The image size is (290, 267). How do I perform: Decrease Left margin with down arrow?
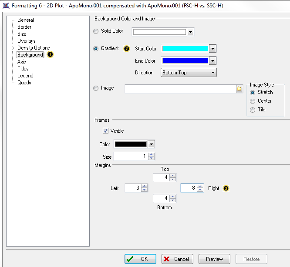(x=144, y=190)
